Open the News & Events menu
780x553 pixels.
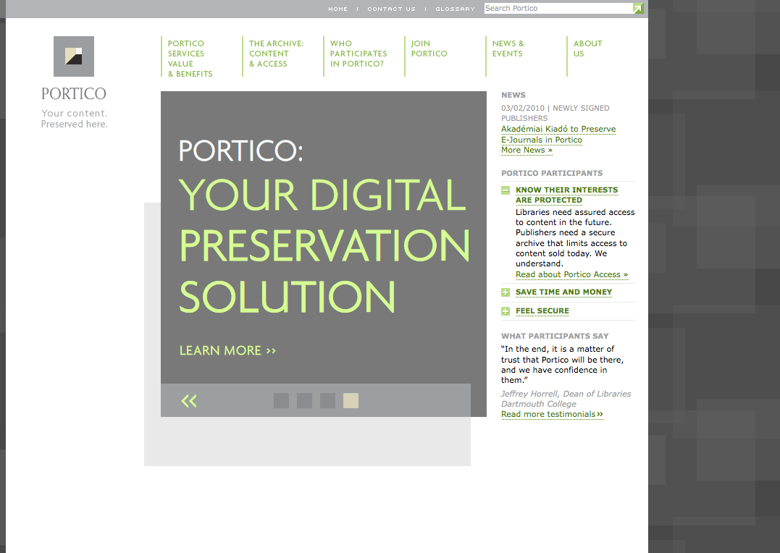(x=508, y=48)
